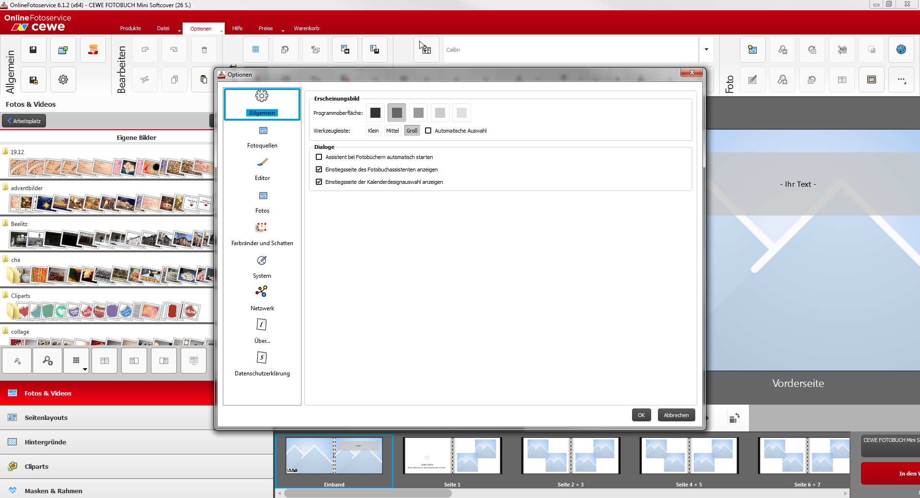Toggle Automatische Auswahl checkbox
The image size is (920, 498).
tap(428, 131)
